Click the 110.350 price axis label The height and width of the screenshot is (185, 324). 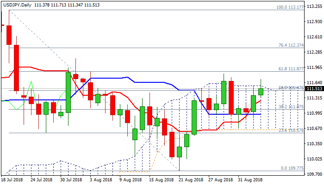[314, 143]
